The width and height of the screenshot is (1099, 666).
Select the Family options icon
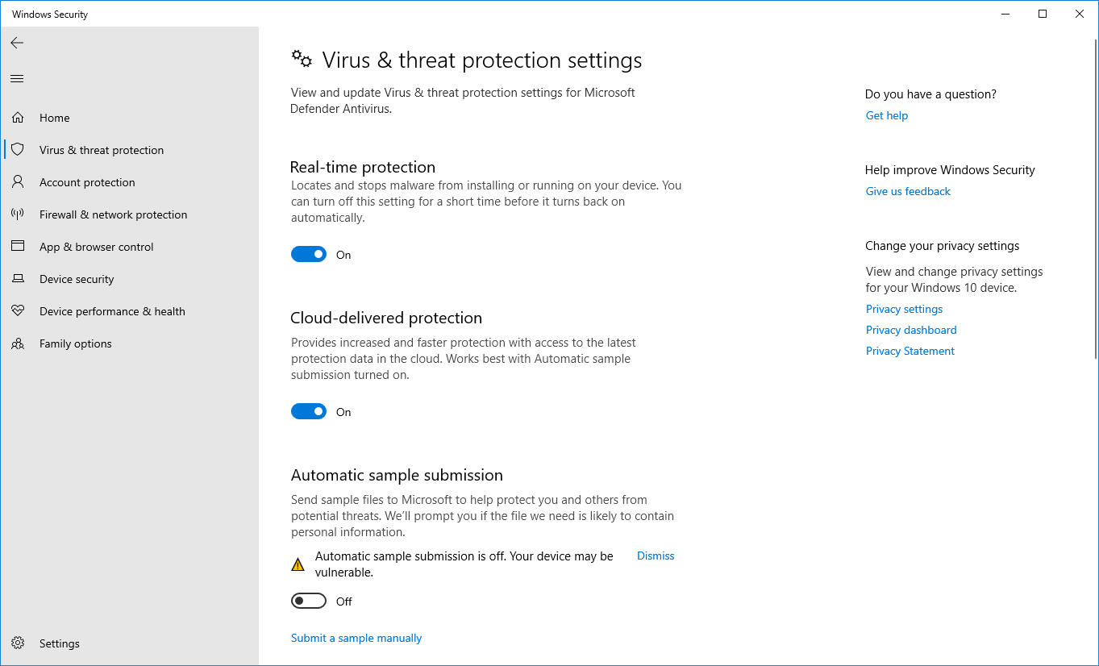pos(18,343)
